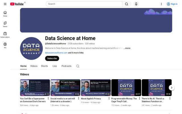Click inside the Search input field
This screenshot has width=182, height=114.
coord(84,4)
